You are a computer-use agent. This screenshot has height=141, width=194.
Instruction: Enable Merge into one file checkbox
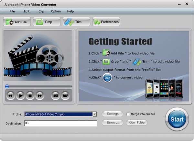pos(128,114)
